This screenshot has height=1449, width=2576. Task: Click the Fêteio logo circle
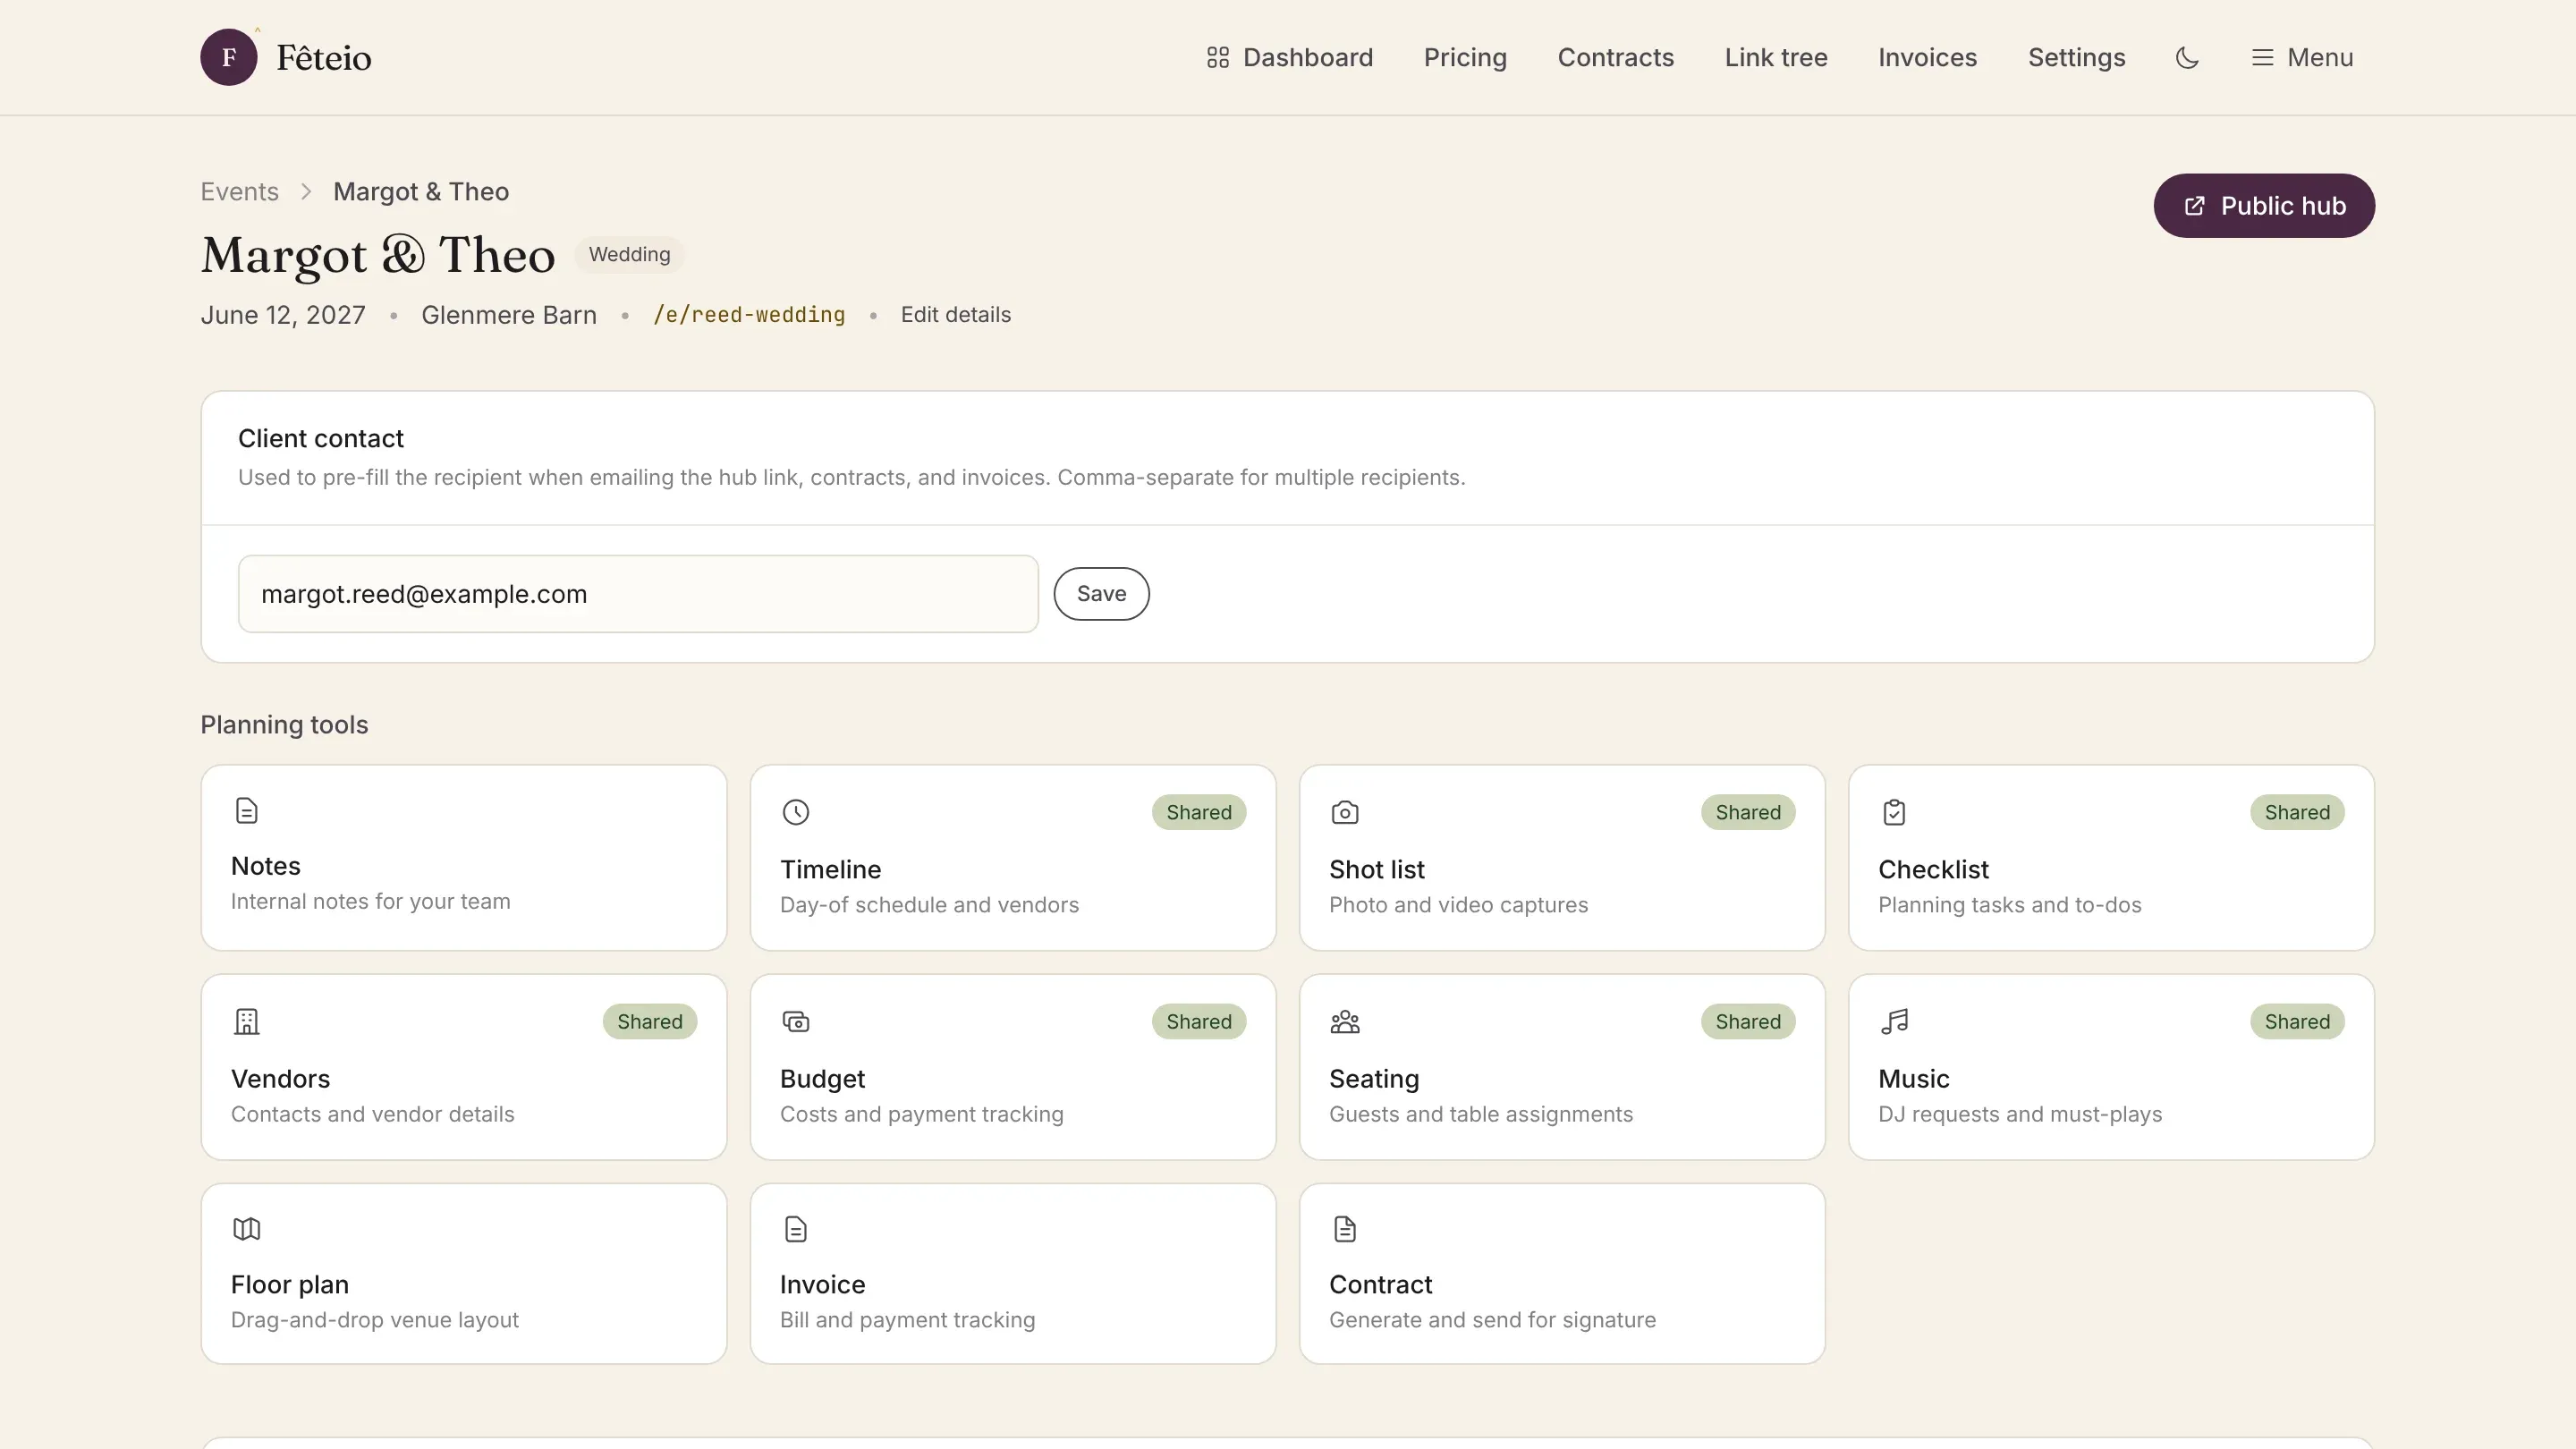point(228,57)
